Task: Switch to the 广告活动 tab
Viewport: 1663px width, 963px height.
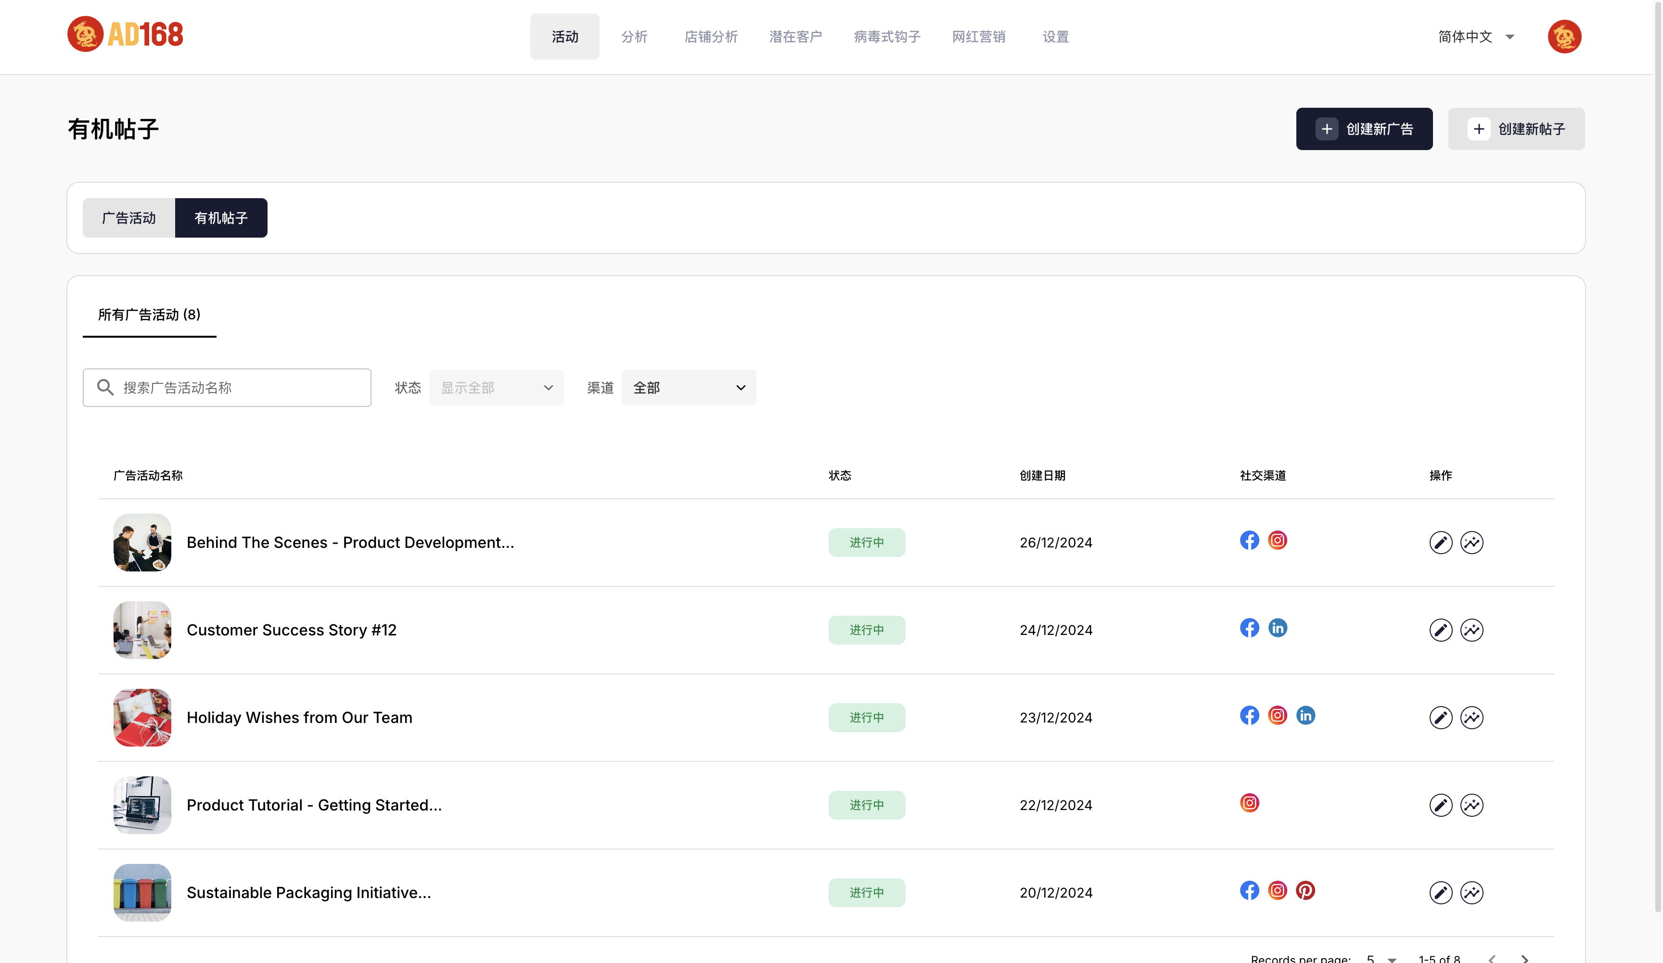Action: (128, 218)
